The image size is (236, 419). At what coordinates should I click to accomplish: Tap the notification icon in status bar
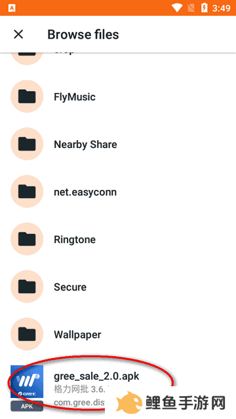click(12, 8)
